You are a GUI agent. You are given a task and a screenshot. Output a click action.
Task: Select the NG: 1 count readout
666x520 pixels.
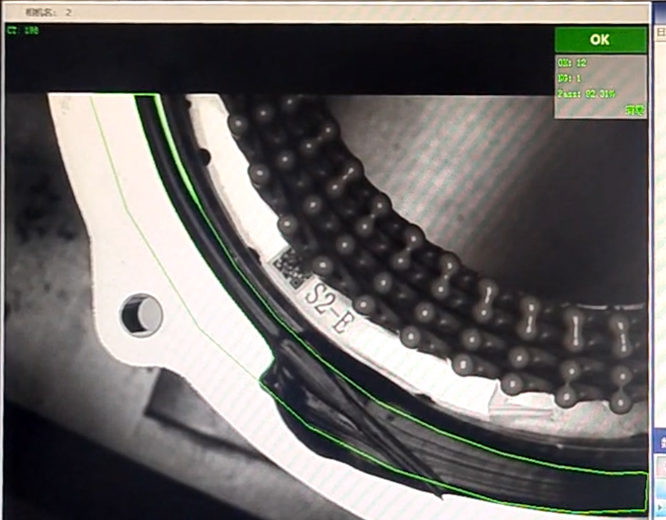pyautogui.click(x=570, y=78)
